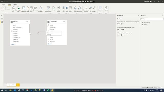
Task: Click PERSON table card scrollbar
Action: [x=29, y=29]
